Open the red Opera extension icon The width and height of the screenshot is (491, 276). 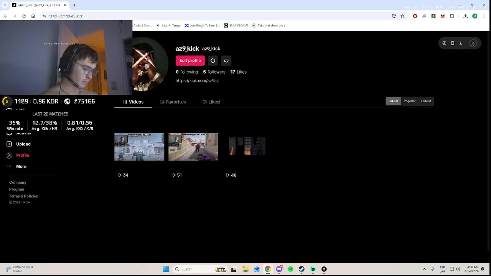point(415,16)
